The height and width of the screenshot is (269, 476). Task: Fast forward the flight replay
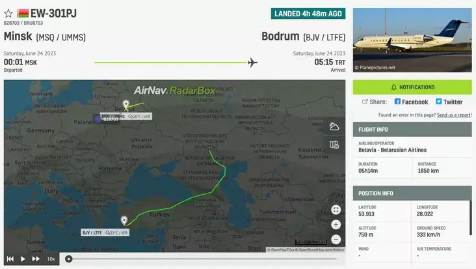coord(36,259)
